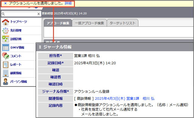
Task: Click the 更新時間 timestamp text
Action: point(64,13)
